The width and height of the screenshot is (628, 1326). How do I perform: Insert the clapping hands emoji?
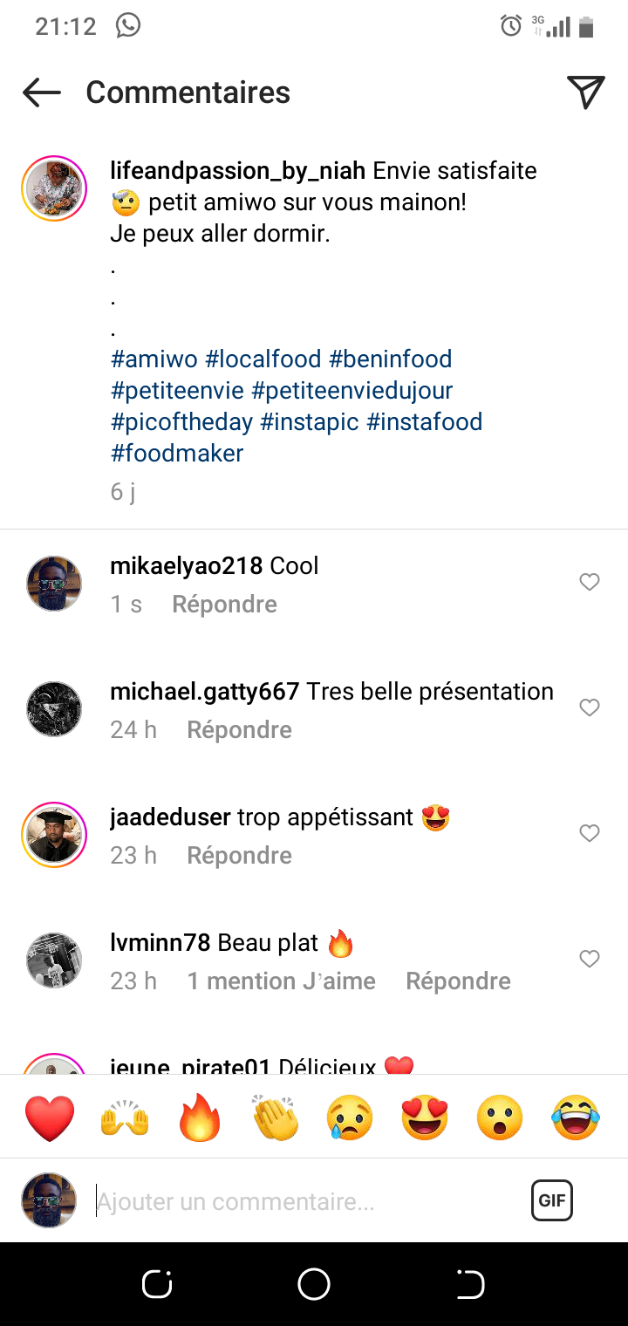click(275, 1118)
